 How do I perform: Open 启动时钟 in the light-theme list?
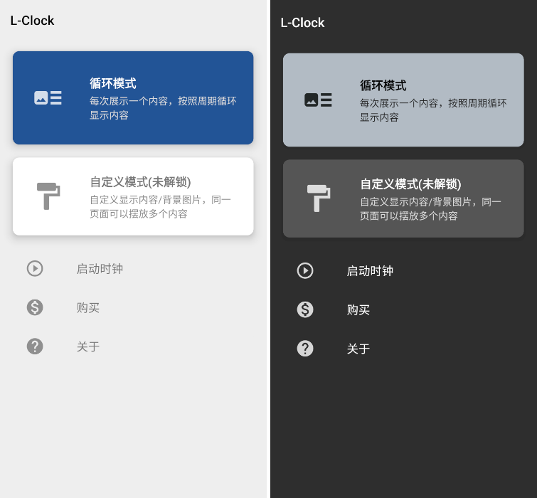100,269
